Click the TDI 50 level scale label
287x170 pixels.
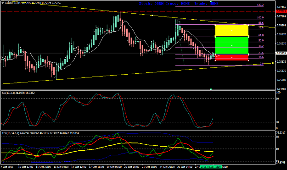pyautogui.click(x=277, y=149)
